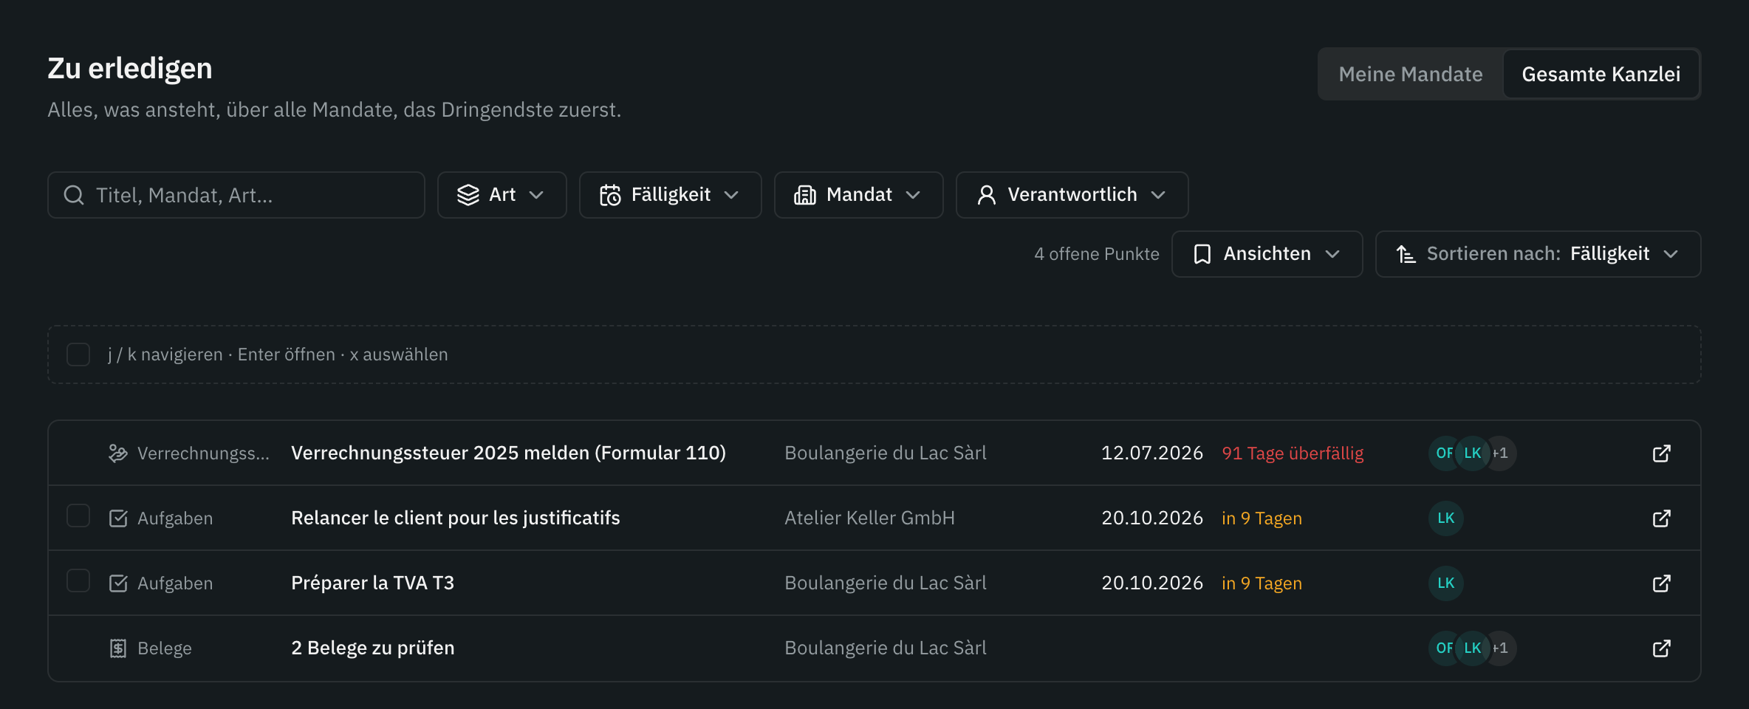Open the Art filter dropdown
The width and height of the screenshot is (1749, 709).
pyautogui.click(x=502, y=195)
